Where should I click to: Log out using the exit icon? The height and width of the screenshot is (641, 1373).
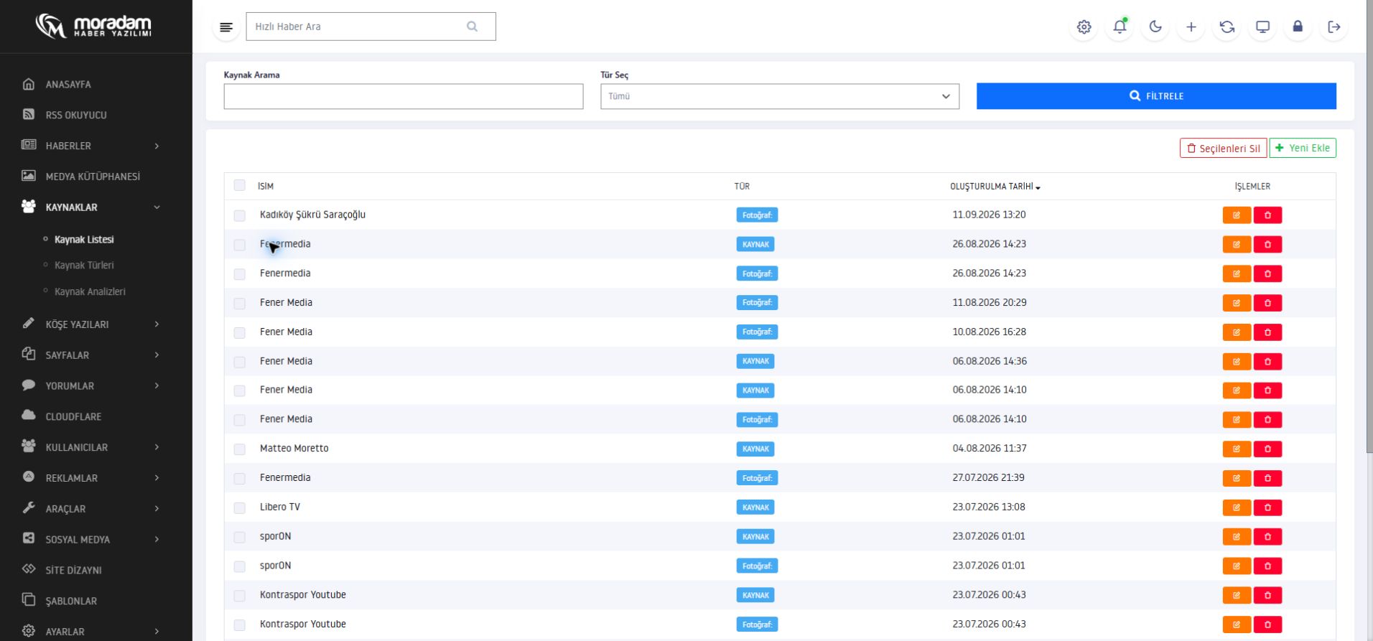1334,27
